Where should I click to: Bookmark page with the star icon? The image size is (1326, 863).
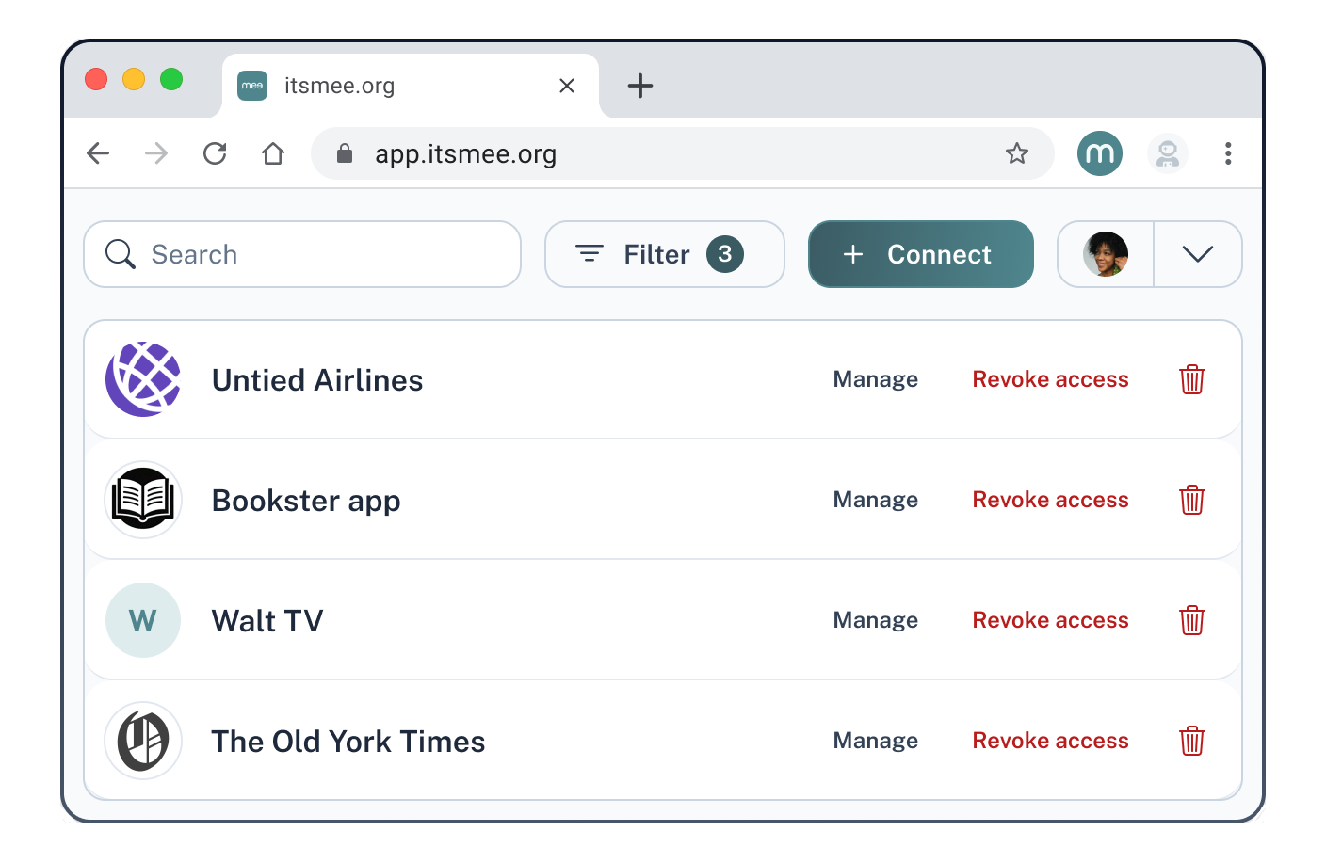coord(1017,153)
